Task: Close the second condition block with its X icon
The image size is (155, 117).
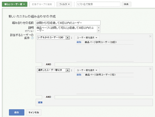Action: tap(150, 69)
